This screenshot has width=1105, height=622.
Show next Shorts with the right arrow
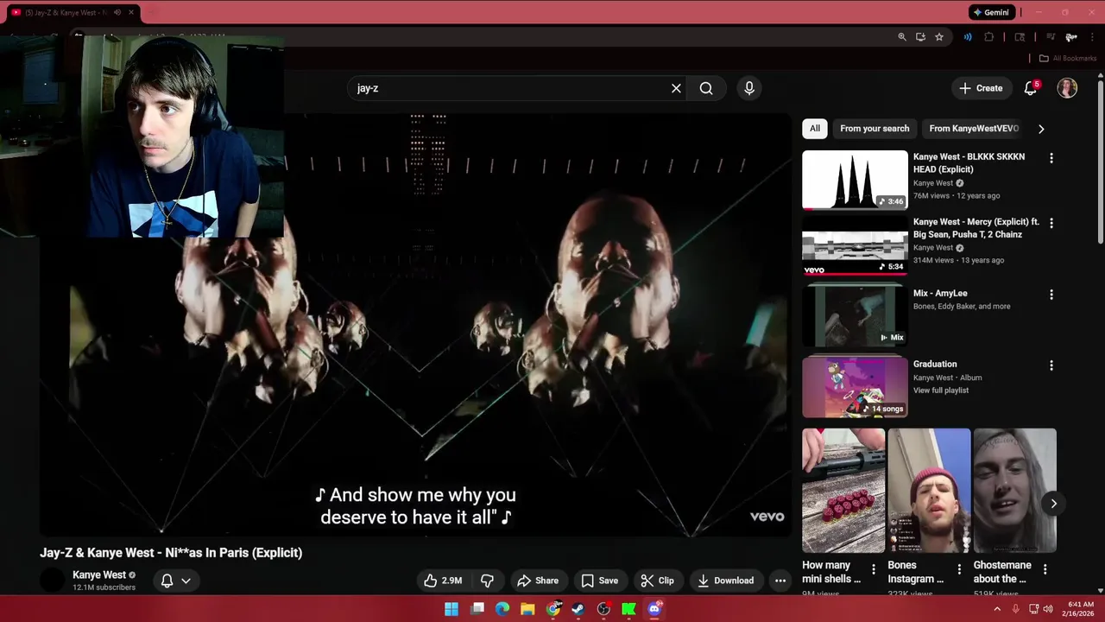[x=1053, y=504]
